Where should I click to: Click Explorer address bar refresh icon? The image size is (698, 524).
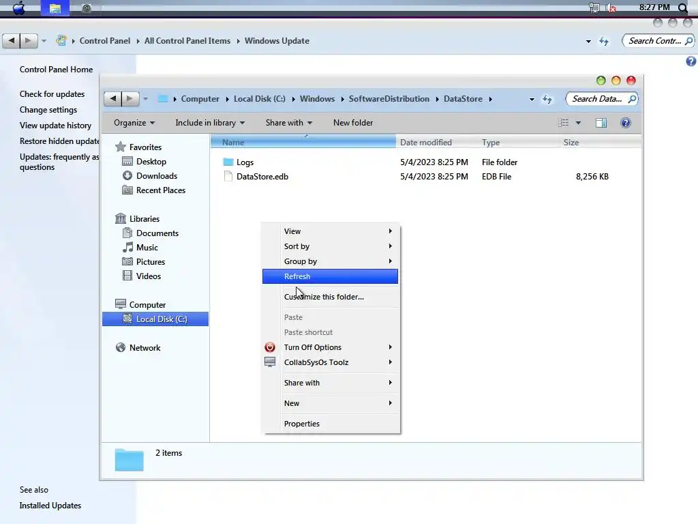coord(547,99)
